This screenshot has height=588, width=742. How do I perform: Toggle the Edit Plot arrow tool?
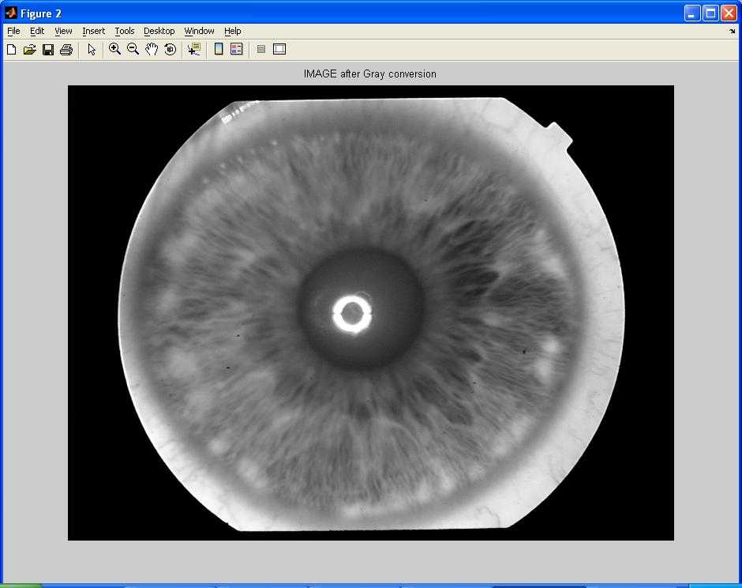92,50
